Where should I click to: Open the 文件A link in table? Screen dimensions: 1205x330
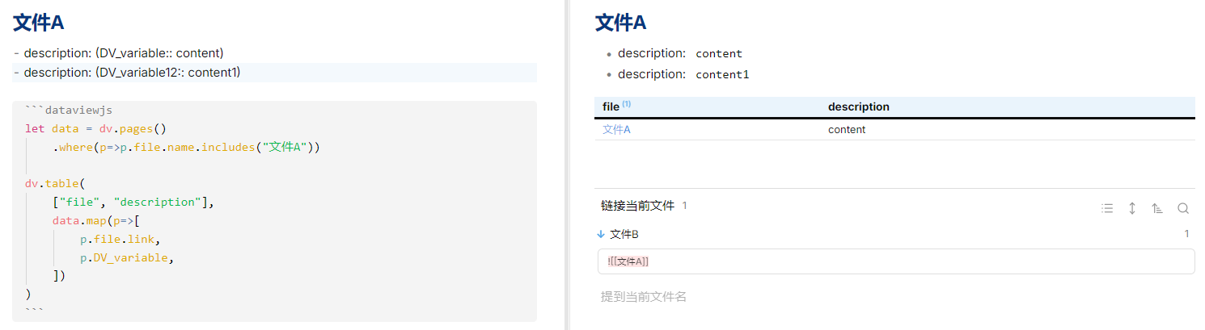pyautogui.click(x=615, y=129)
